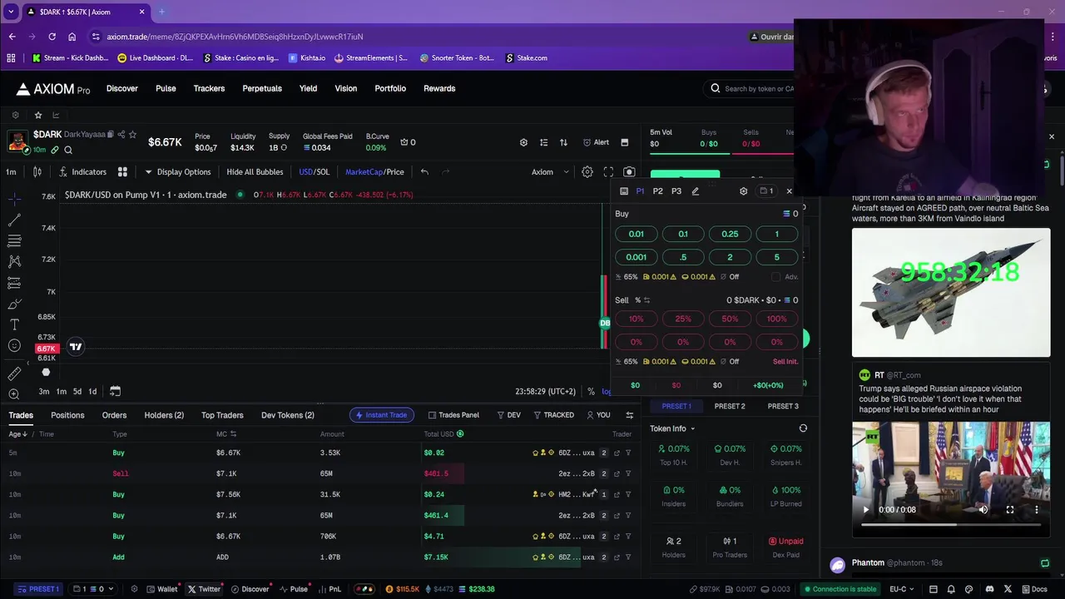
Task: Switch to PRESET 2 in right sidebar
Action: 730,406
